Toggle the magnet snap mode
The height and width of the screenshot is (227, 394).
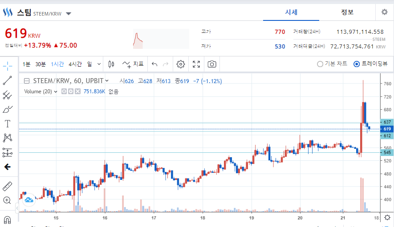click(7, 220)
